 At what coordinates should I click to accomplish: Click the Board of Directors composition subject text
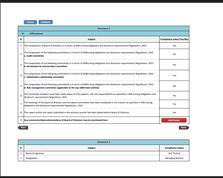[85, 46]
